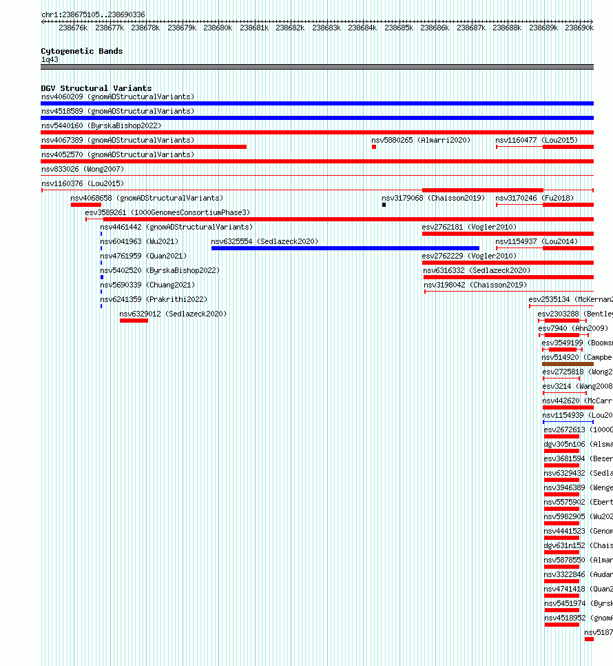
Task: Click the nsv1160376 Lou2015 label
Action: tap(83, 183)
